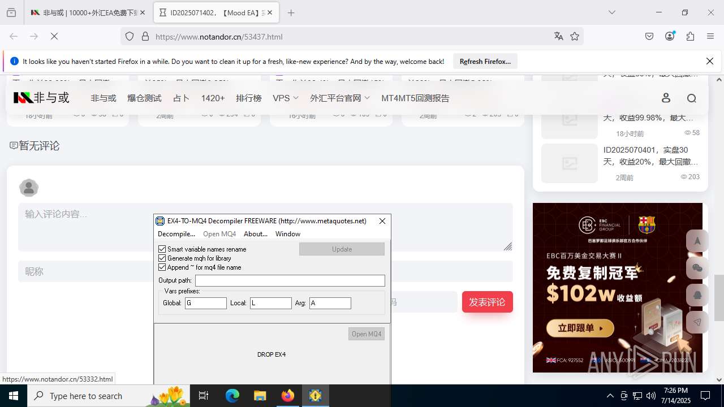This screenshot has width=724, height=407.
Task: Show hidden system tray icons
Action: pyautogui.click(x=610, y=396)
